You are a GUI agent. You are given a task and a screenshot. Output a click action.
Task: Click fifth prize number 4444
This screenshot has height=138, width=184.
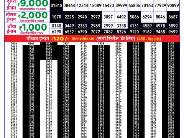84,100
